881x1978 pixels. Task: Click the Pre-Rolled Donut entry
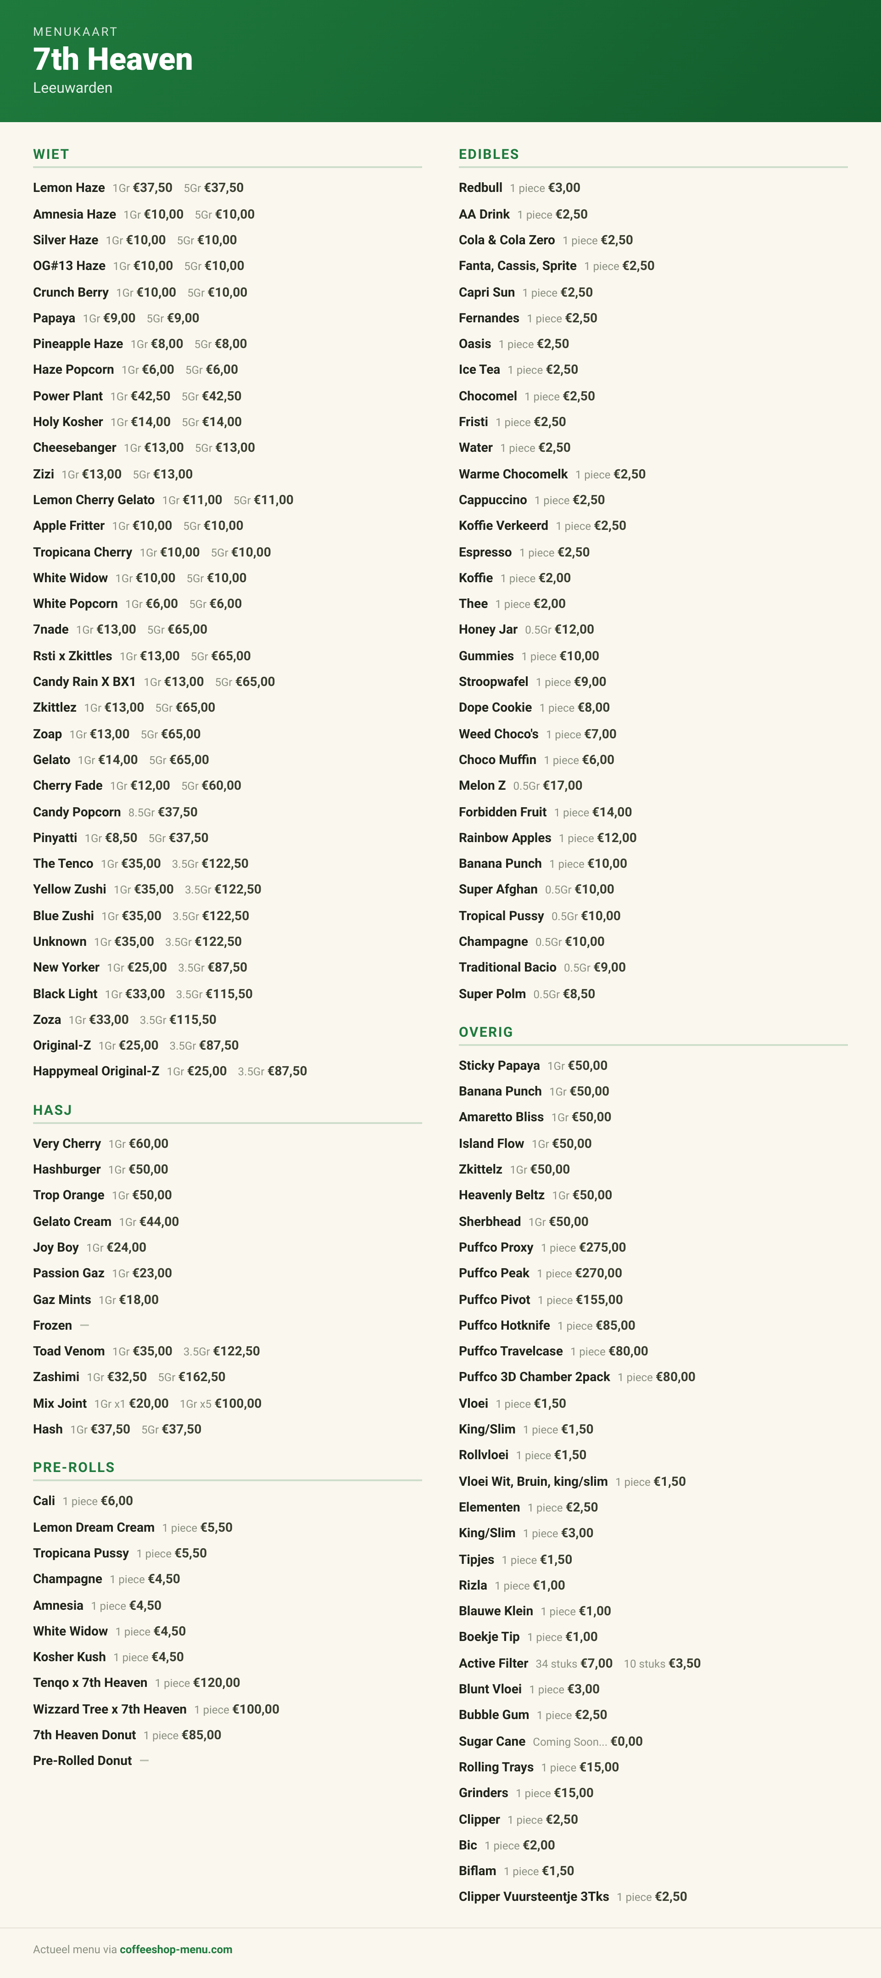pyautogui.click(x=90, y=1761)
